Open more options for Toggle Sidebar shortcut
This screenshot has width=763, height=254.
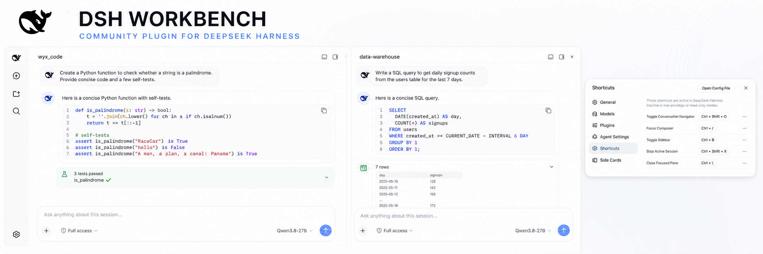coord(744,140)
